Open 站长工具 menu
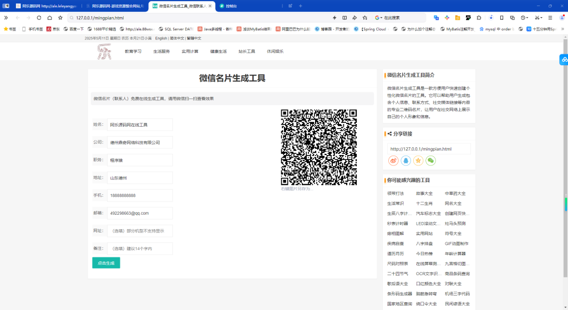The height and width of the screenshot is (310, 568). pyautogui.click(x=247, y=51)
